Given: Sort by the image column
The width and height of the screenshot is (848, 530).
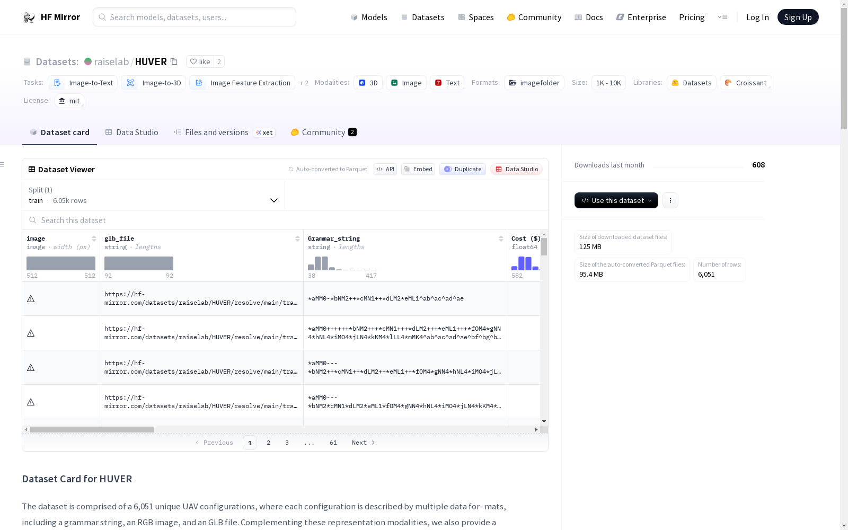Looking at the screenshot, I should pyautogui.click(x=94, y=238).
